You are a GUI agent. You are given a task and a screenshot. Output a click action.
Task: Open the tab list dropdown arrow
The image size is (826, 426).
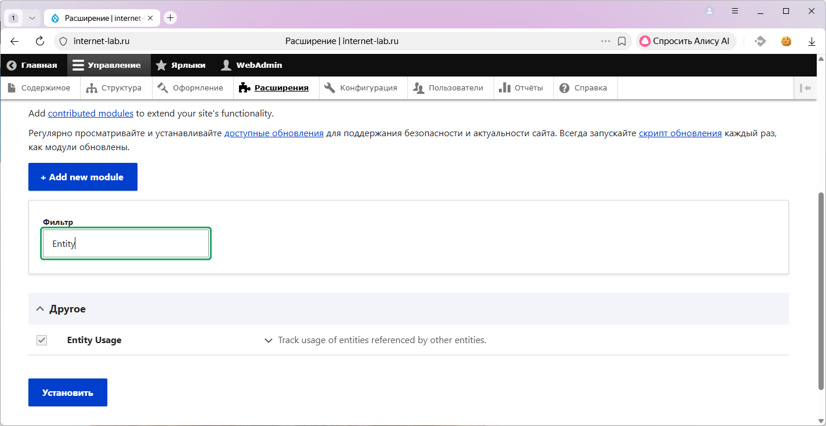click(x=32, y=18)
